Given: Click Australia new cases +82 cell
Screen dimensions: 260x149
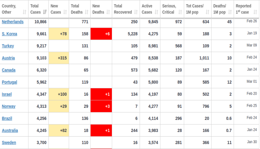Looking at the screenshot, I should 59,131.
